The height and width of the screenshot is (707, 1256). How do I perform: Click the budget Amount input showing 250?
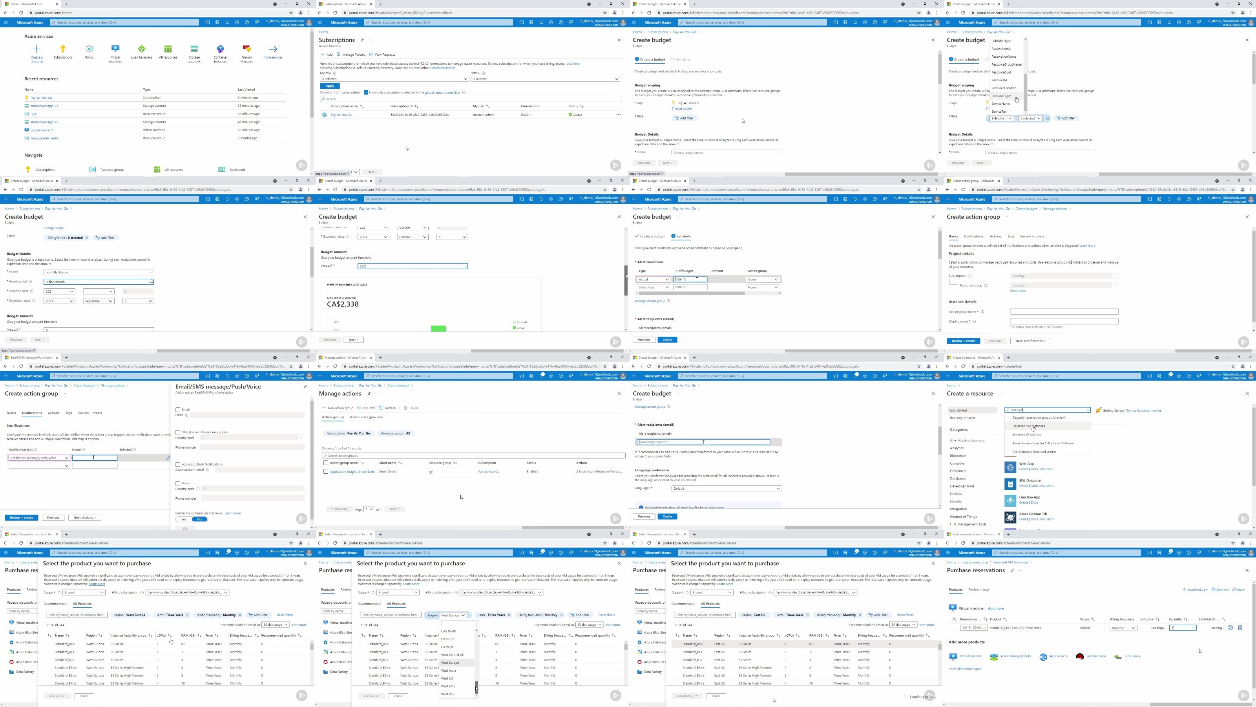pos(413,266)
